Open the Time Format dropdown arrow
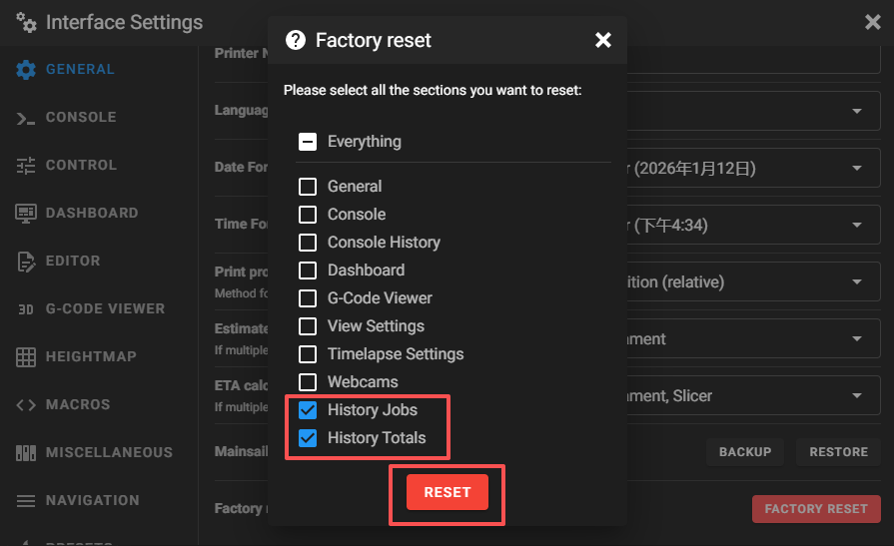 coord(857,226)
